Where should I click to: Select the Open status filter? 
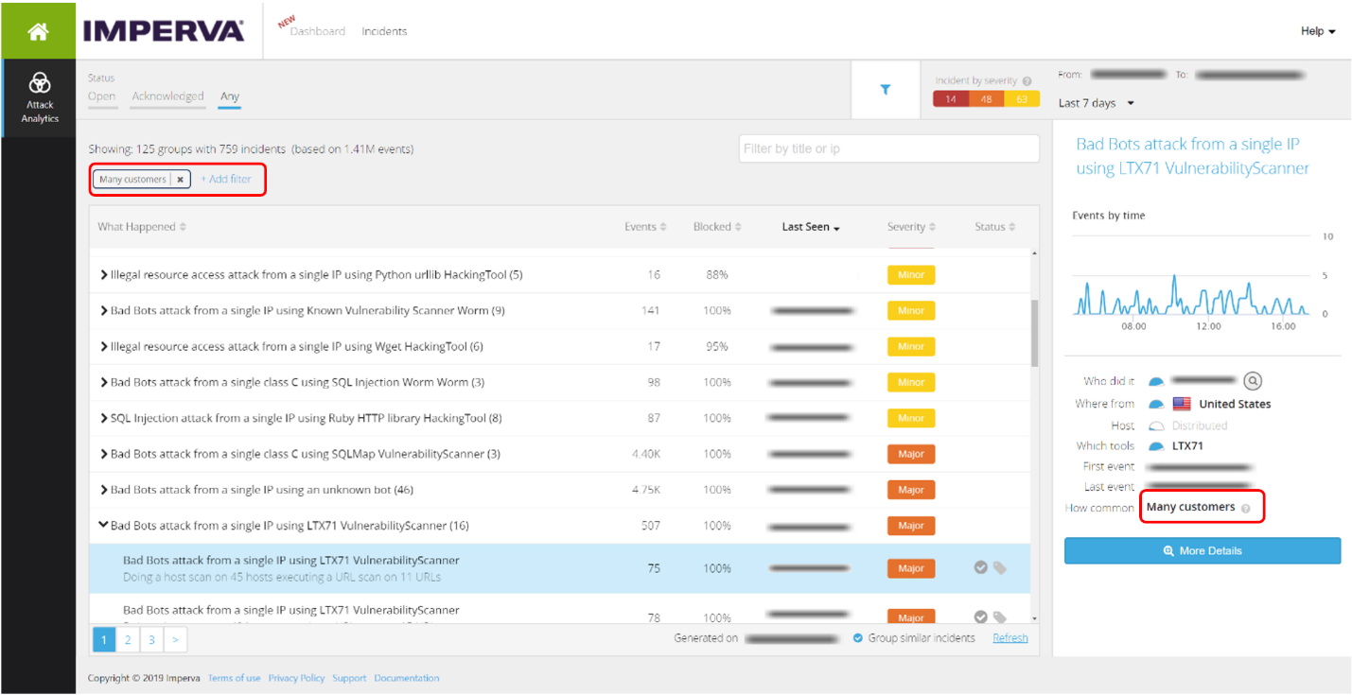[101, 96]
